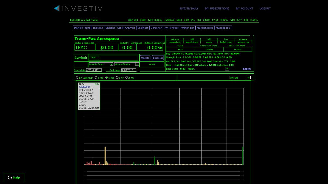The width and height of the screenshot is (328, 184).
Task: Click the tallest tan volume bar
Action: (x=105, y=156)
